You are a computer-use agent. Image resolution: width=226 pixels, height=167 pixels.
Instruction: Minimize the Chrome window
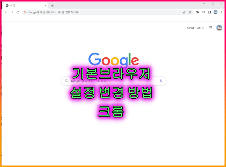pyautogui.click(x=204, y=4)
